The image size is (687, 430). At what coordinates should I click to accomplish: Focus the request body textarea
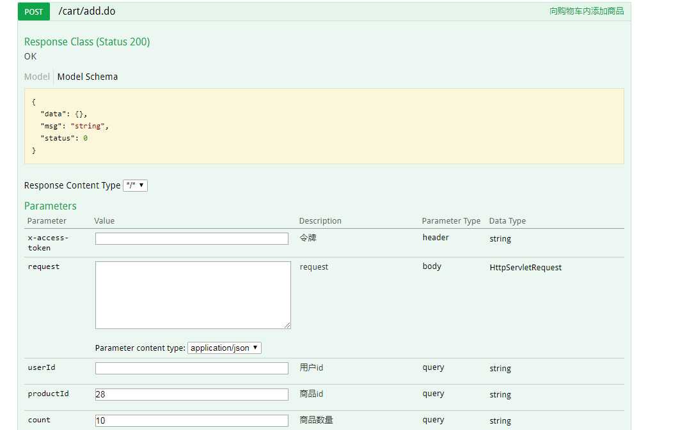pyautogui.click(x=193, y=295)
